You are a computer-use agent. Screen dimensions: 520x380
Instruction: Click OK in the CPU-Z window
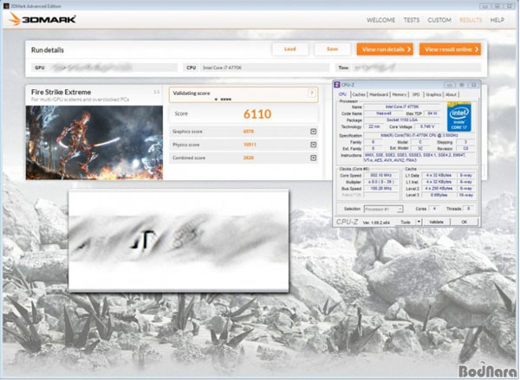coord(465,222)
